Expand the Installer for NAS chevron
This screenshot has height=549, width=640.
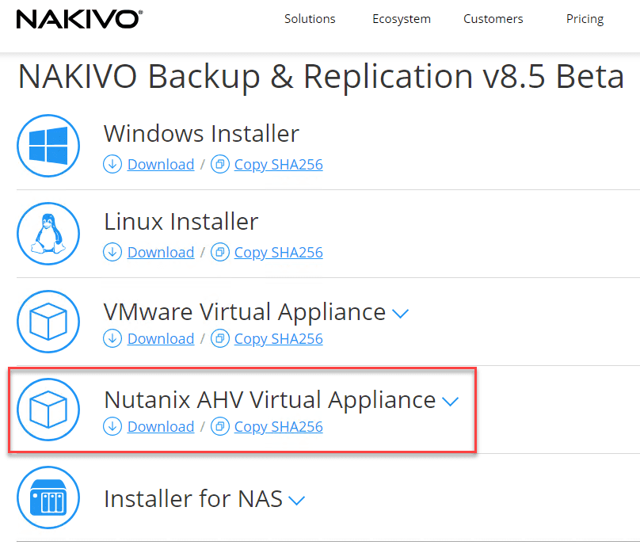(x=297, y=501)
